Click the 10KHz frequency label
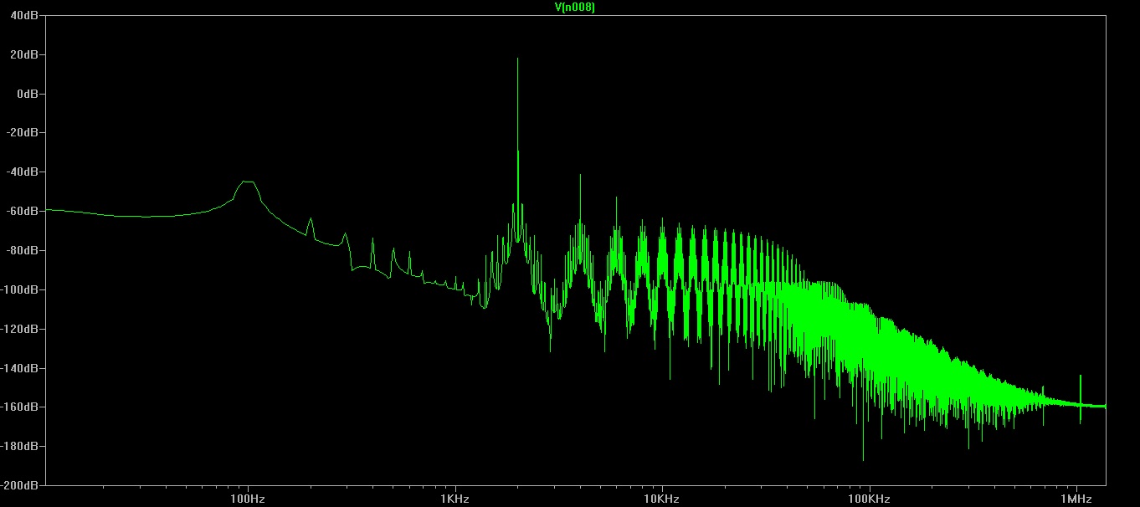Viewport: 1140px width, 507px height. pyautogui.click(x=661, y=499)
